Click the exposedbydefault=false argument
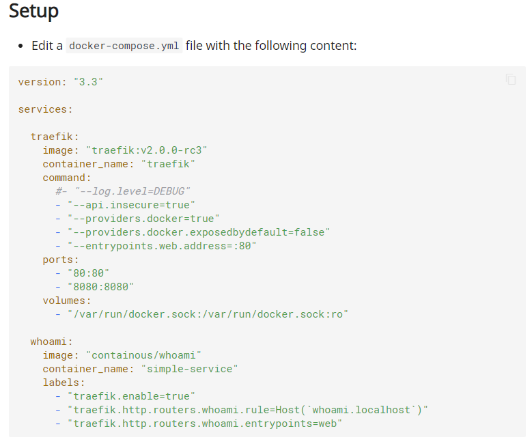 pos(199,232)
